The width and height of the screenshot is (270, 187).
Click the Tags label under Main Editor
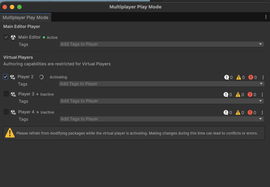(23, 44)
